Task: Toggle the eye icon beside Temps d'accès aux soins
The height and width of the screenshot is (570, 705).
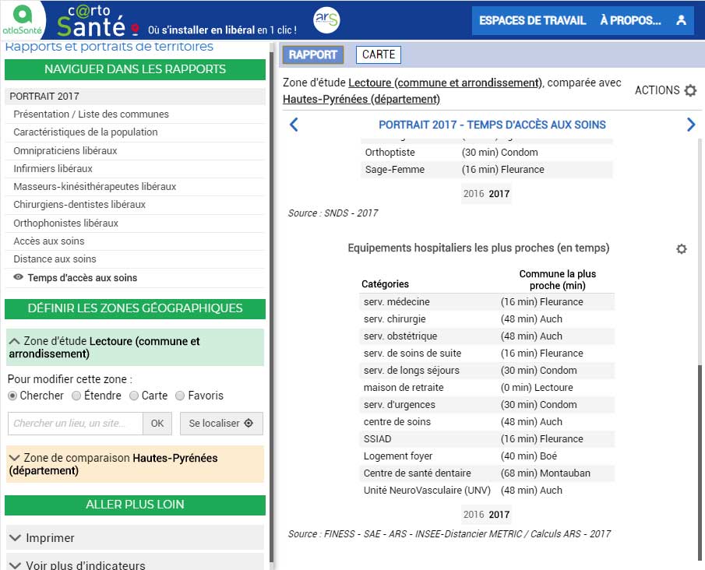Action: tap(19, 277)
